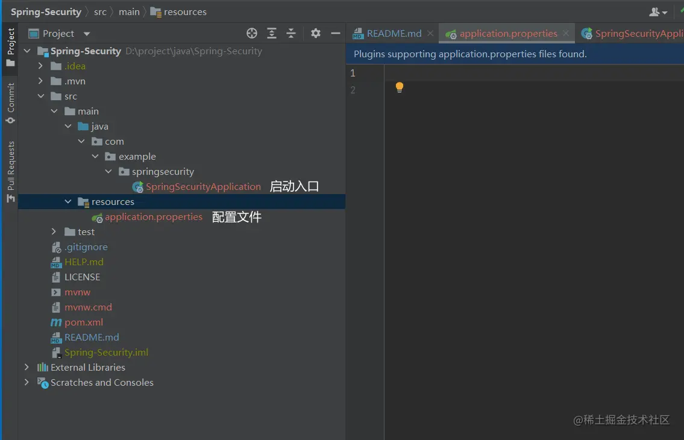The height and width of the screenshot is (440, 684).
Task: Hide the Project tool window
Action: 336,33
